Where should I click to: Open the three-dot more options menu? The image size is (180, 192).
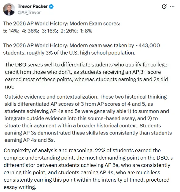pos(172,6)
